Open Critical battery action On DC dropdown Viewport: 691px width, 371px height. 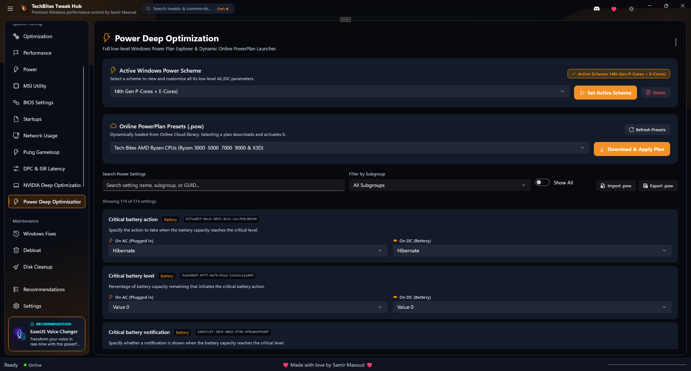click(x=532, y=251)
